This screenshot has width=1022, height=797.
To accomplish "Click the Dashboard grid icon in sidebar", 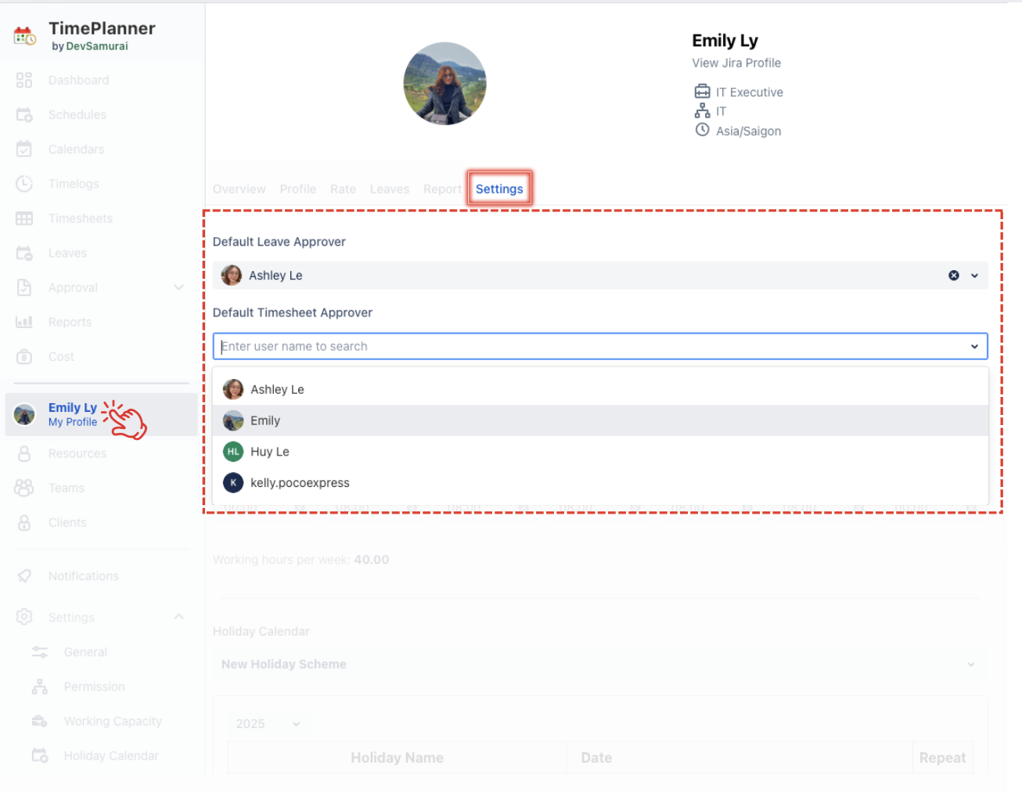I will 24,80.
